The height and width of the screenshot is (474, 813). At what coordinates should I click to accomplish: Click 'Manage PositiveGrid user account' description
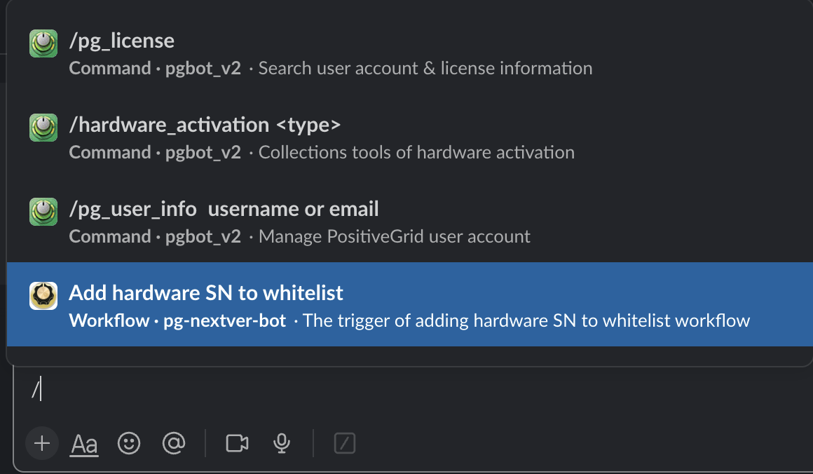[x=394, y=236]
